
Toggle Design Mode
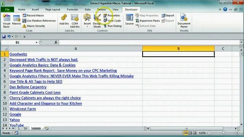point(97,21)
